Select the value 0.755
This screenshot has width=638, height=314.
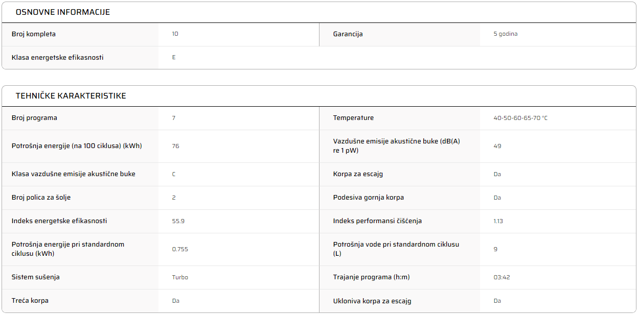point(180,249)
